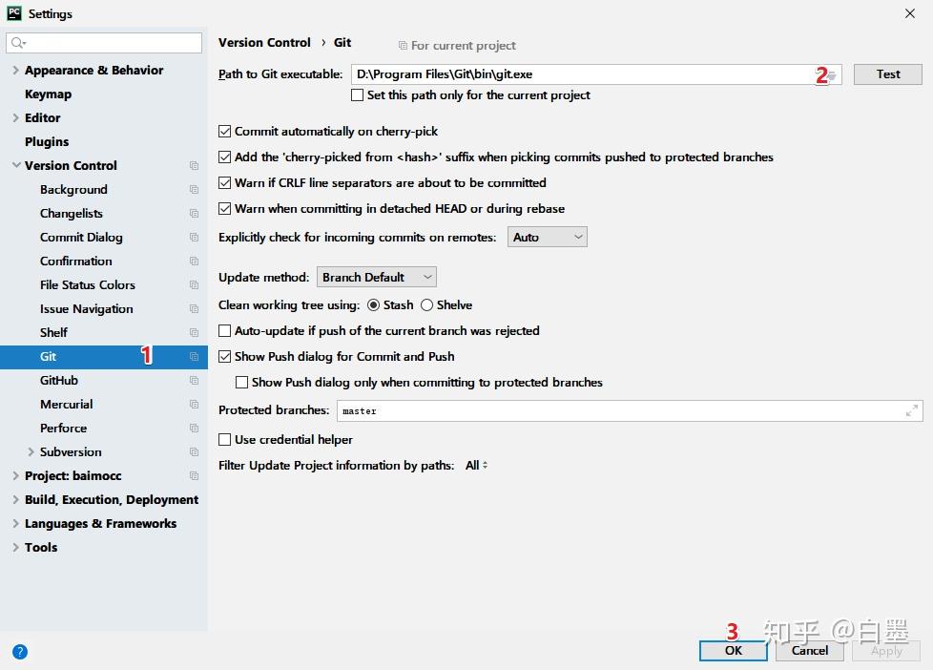Click the per-project settings icon beside Git entry

[x=195, y=356]
